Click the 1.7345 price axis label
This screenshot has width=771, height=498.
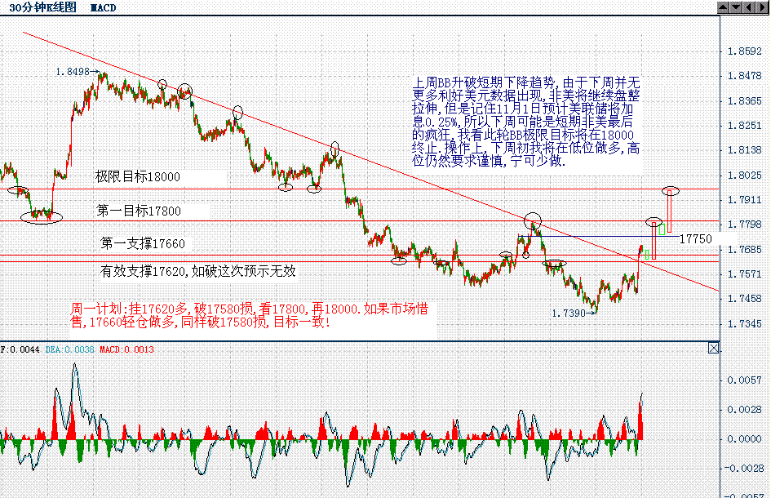[744, 324]
